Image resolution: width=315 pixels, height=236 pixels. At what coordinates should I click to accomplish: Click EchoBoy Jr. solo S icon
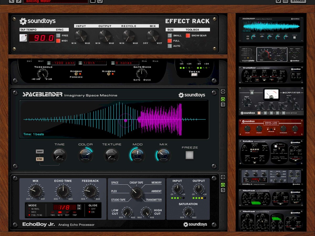[223, 190]
